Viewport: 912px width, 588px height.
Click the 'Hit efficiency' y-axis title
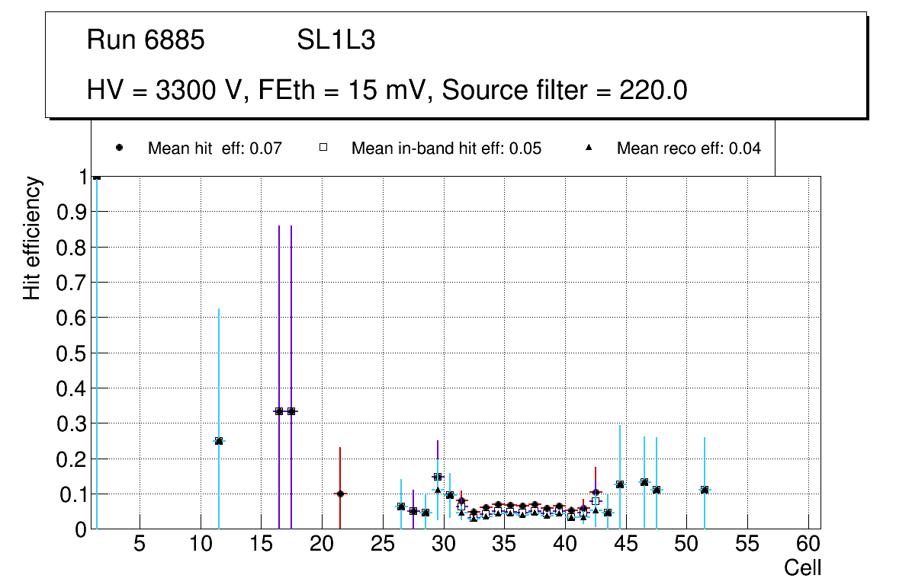click(x=32, y=238)
